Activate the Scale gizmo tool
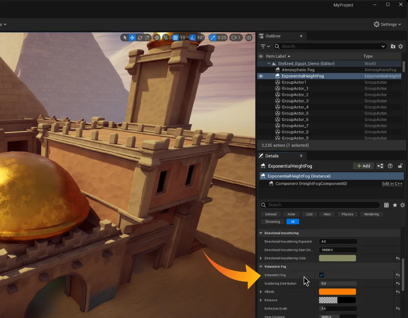 click(147, 38)
